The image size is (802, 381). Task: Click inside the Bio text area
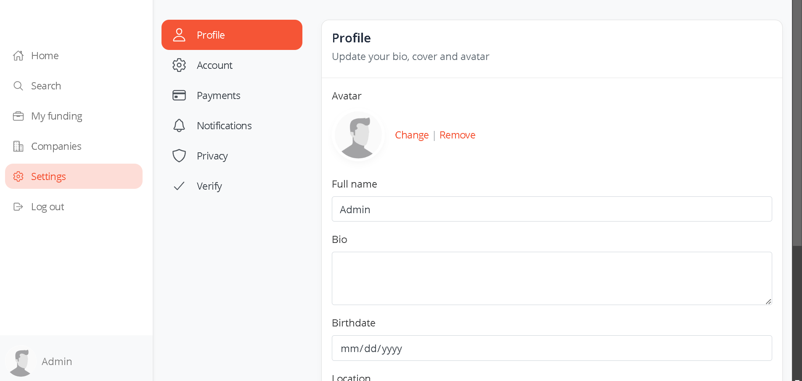pos(552,278)
